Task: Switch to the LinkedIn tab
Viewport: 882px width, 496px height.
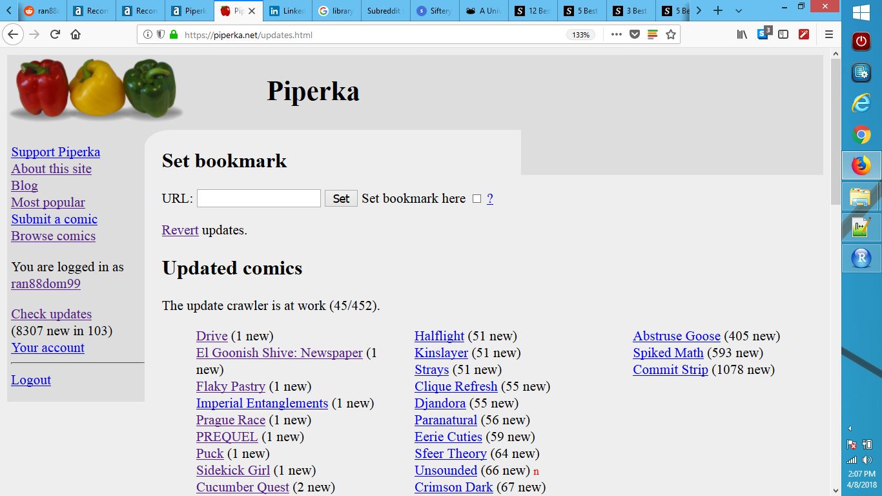Action: coord(287,10)
